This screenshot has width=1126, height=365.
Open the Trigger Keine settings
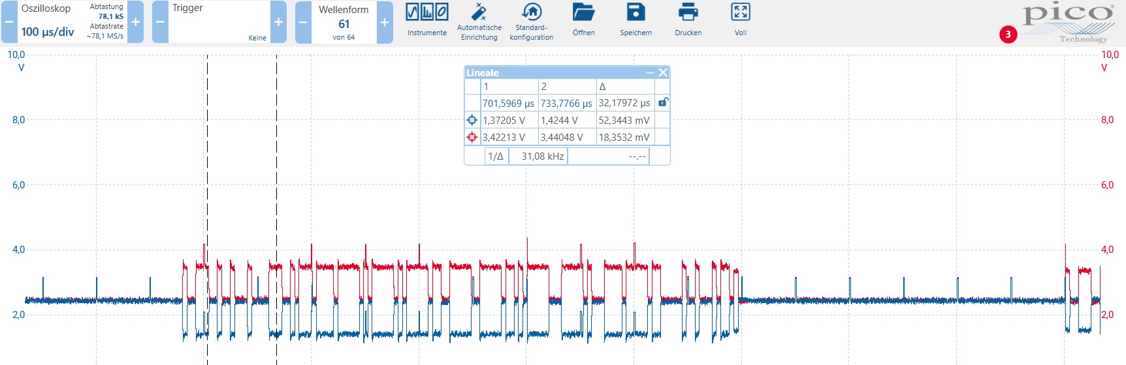click(x=219, y=22)
